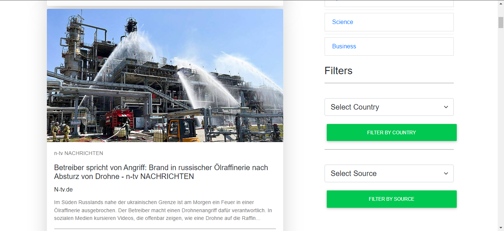Open the partially visible category above Science
Image resolution: width=504 pixels, height=231 pixels.
coord(389,3)
